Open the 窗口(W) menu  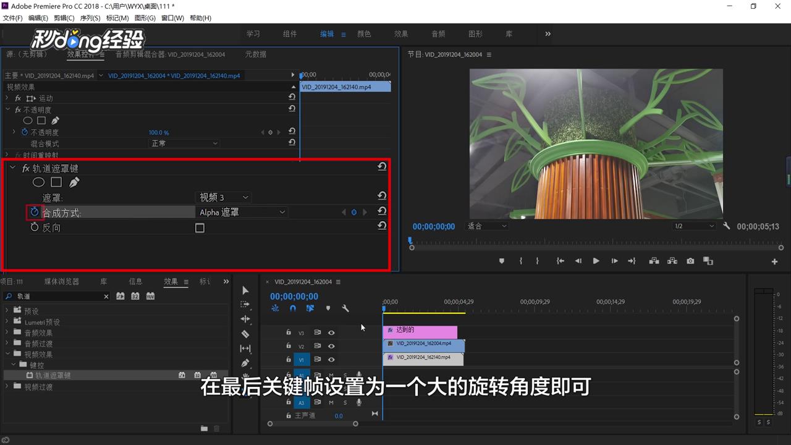[172, 18]
